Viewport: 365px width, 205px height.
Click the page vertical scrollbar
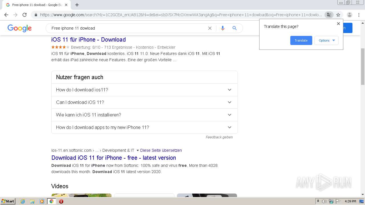tap(363, 66)
